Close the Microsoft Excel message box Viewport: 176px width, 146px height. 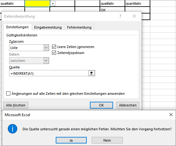pos(171,115)
